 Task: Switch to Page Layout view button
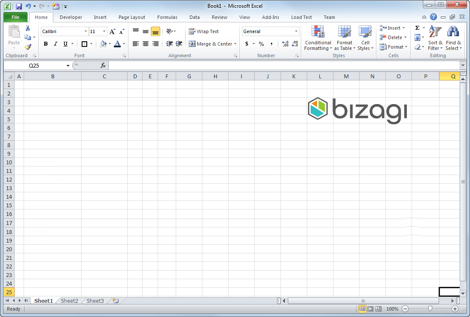coord(370,309)
